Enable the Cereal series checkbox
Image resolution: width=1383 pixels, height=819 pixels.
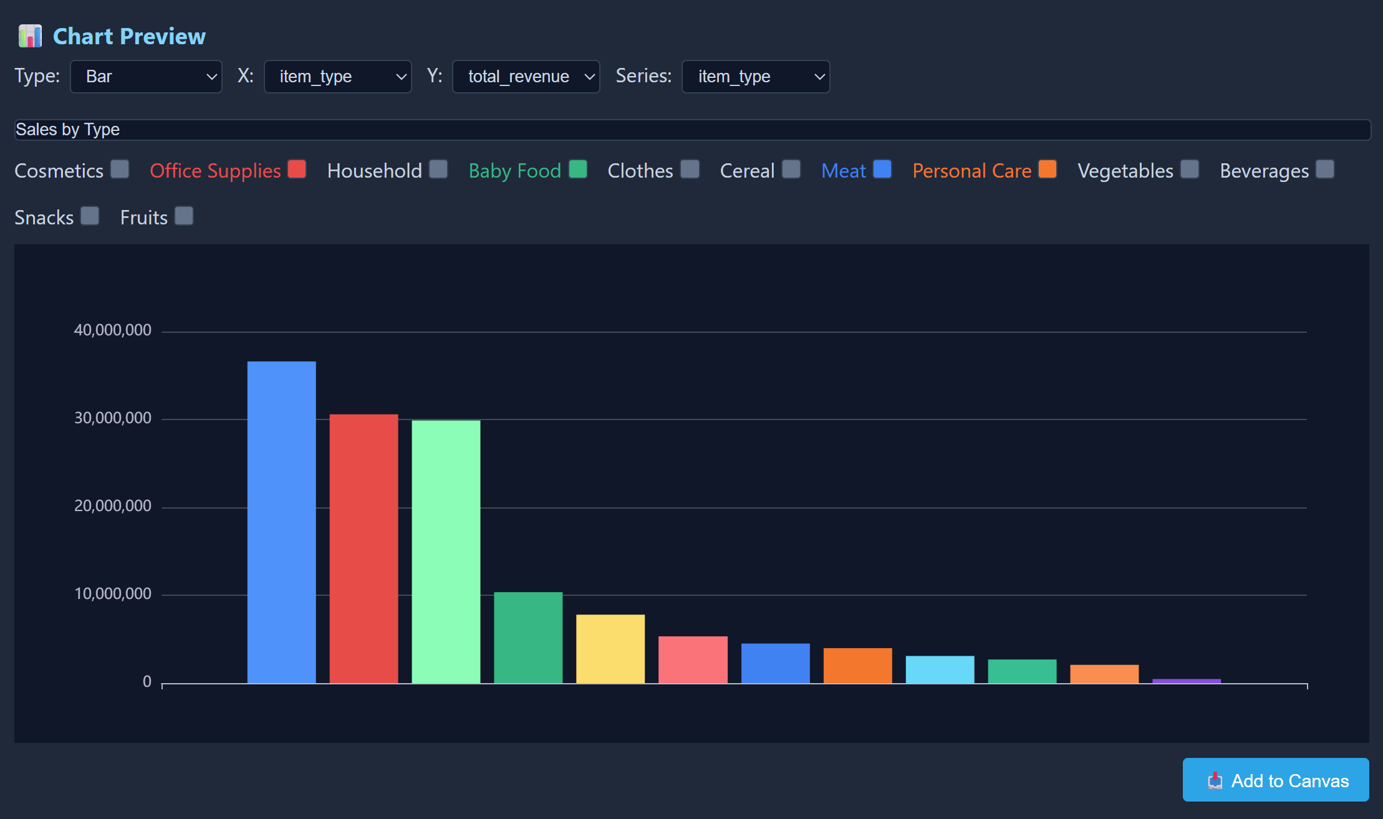(791, 170)
